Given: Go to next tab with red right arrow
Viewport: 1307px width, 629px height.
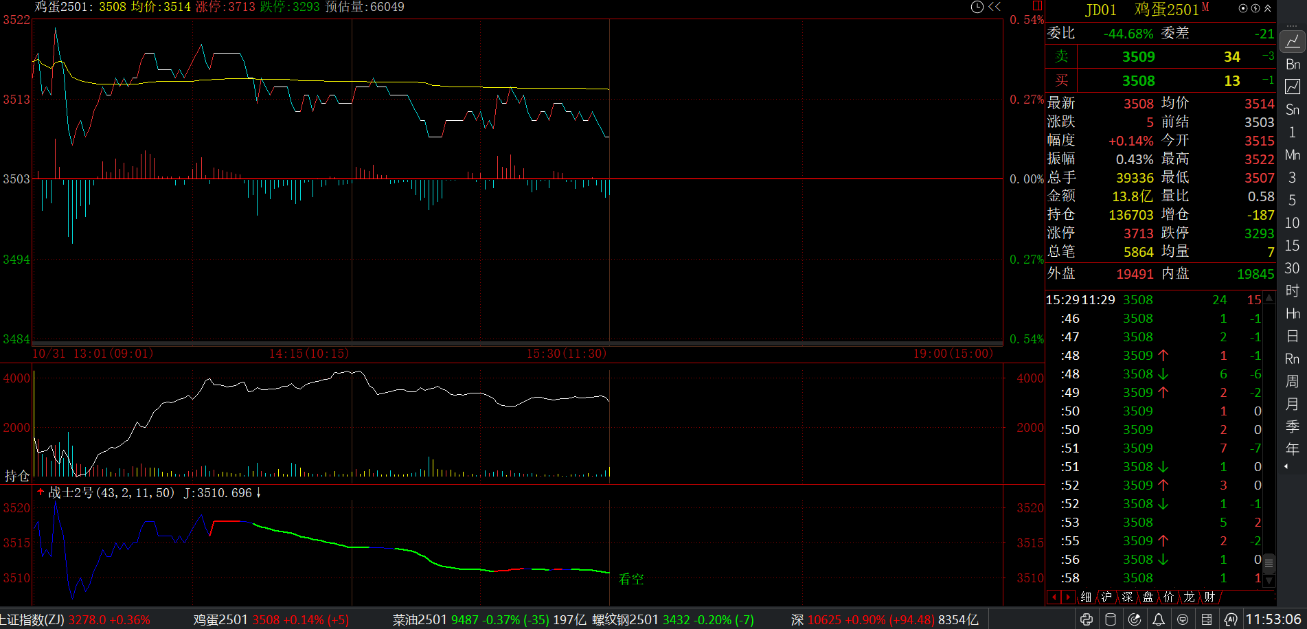Looking at the screenshot, I should pyautogui.click(x=1068, y=597).
